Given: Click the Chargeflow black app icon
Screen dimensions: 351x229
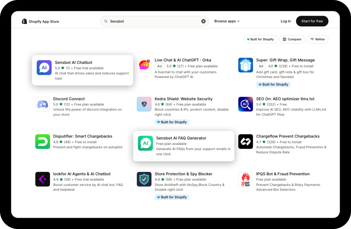Looking at the screenshot, I should click(245, 142).
